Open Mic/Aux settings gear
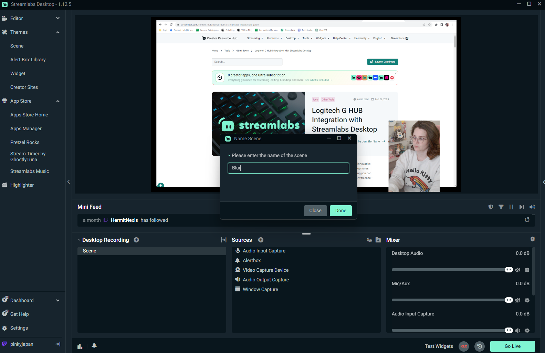The image size is (545, 353). [x=527, y=300]
